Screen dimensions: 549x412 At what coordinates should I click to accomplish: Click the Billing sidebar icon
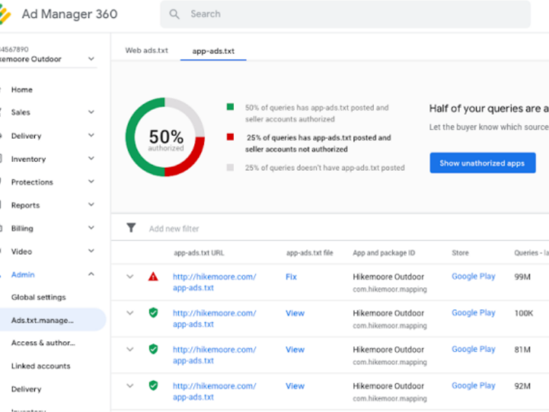3,227
